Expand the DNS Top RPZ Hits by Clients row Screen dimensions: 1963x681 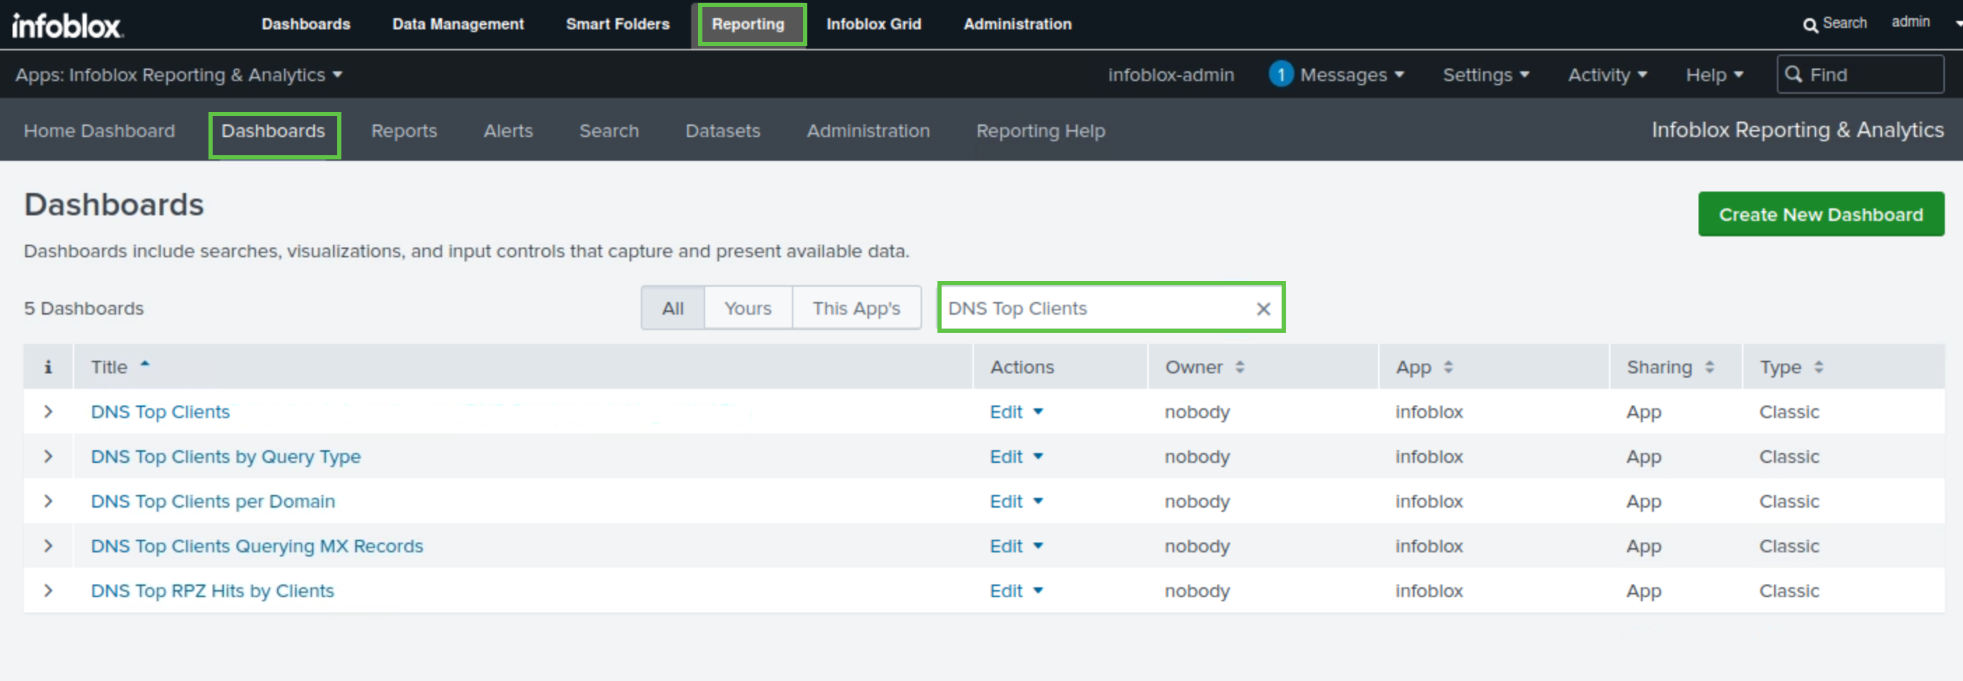[48, 591]
